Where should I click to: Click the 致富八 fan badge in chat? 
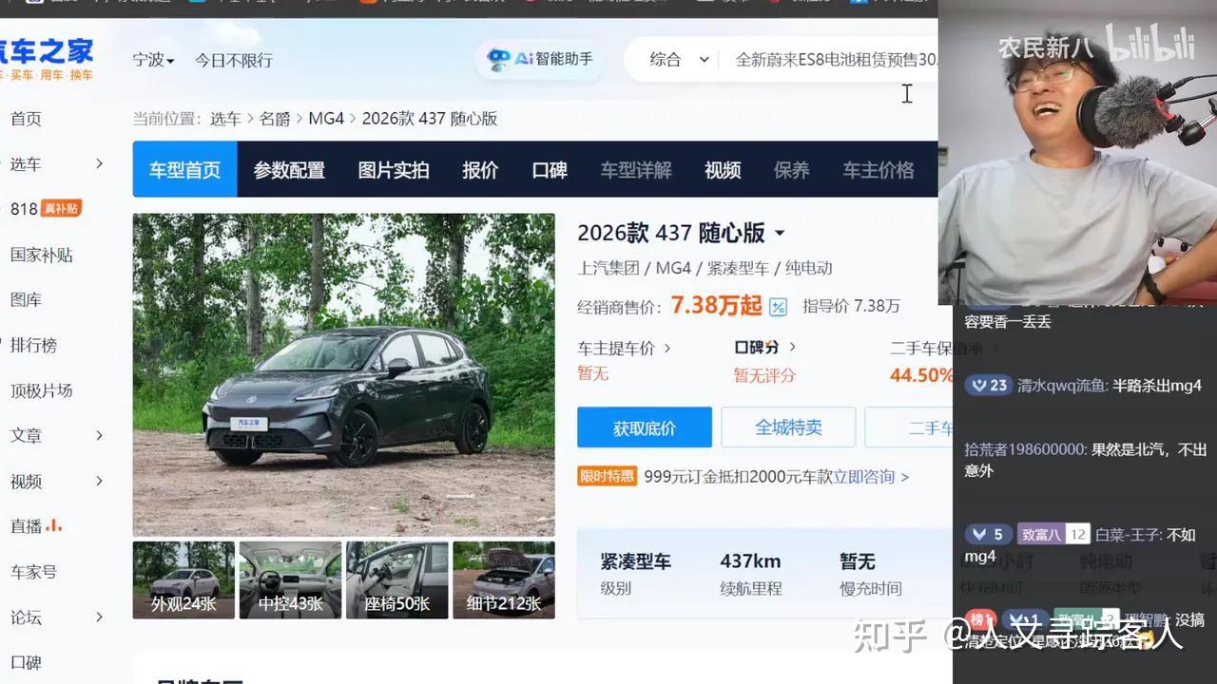pyautogui.click(x=1043, y=533)
